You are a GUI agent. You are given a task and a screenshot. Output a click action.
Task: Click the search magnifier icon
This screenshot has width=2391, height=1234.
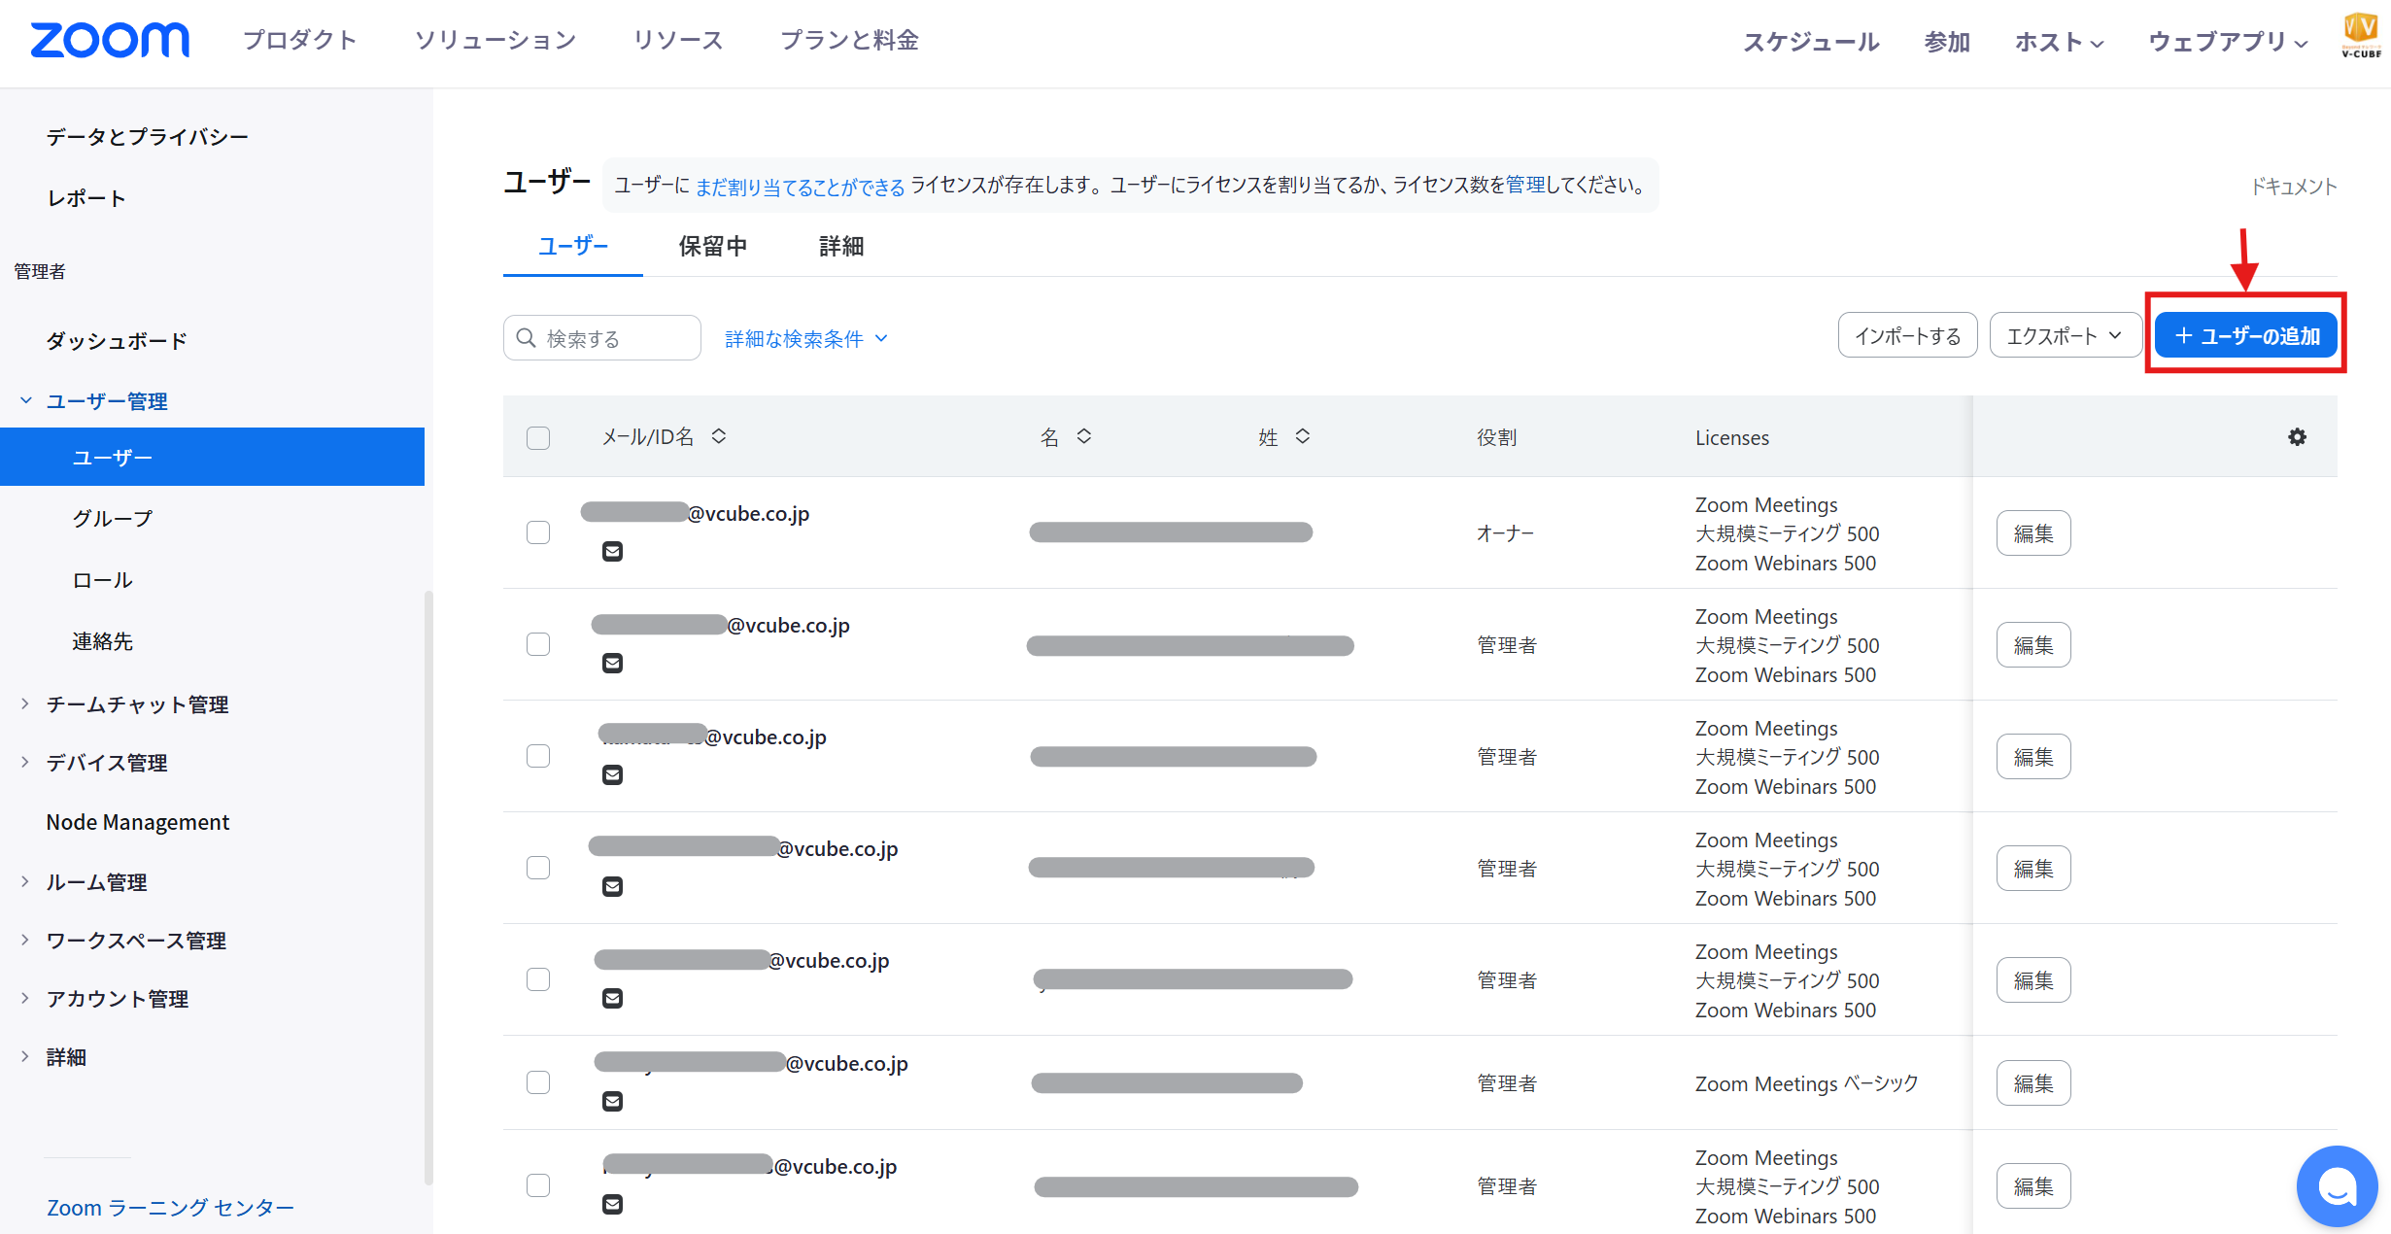click(526, 337)
